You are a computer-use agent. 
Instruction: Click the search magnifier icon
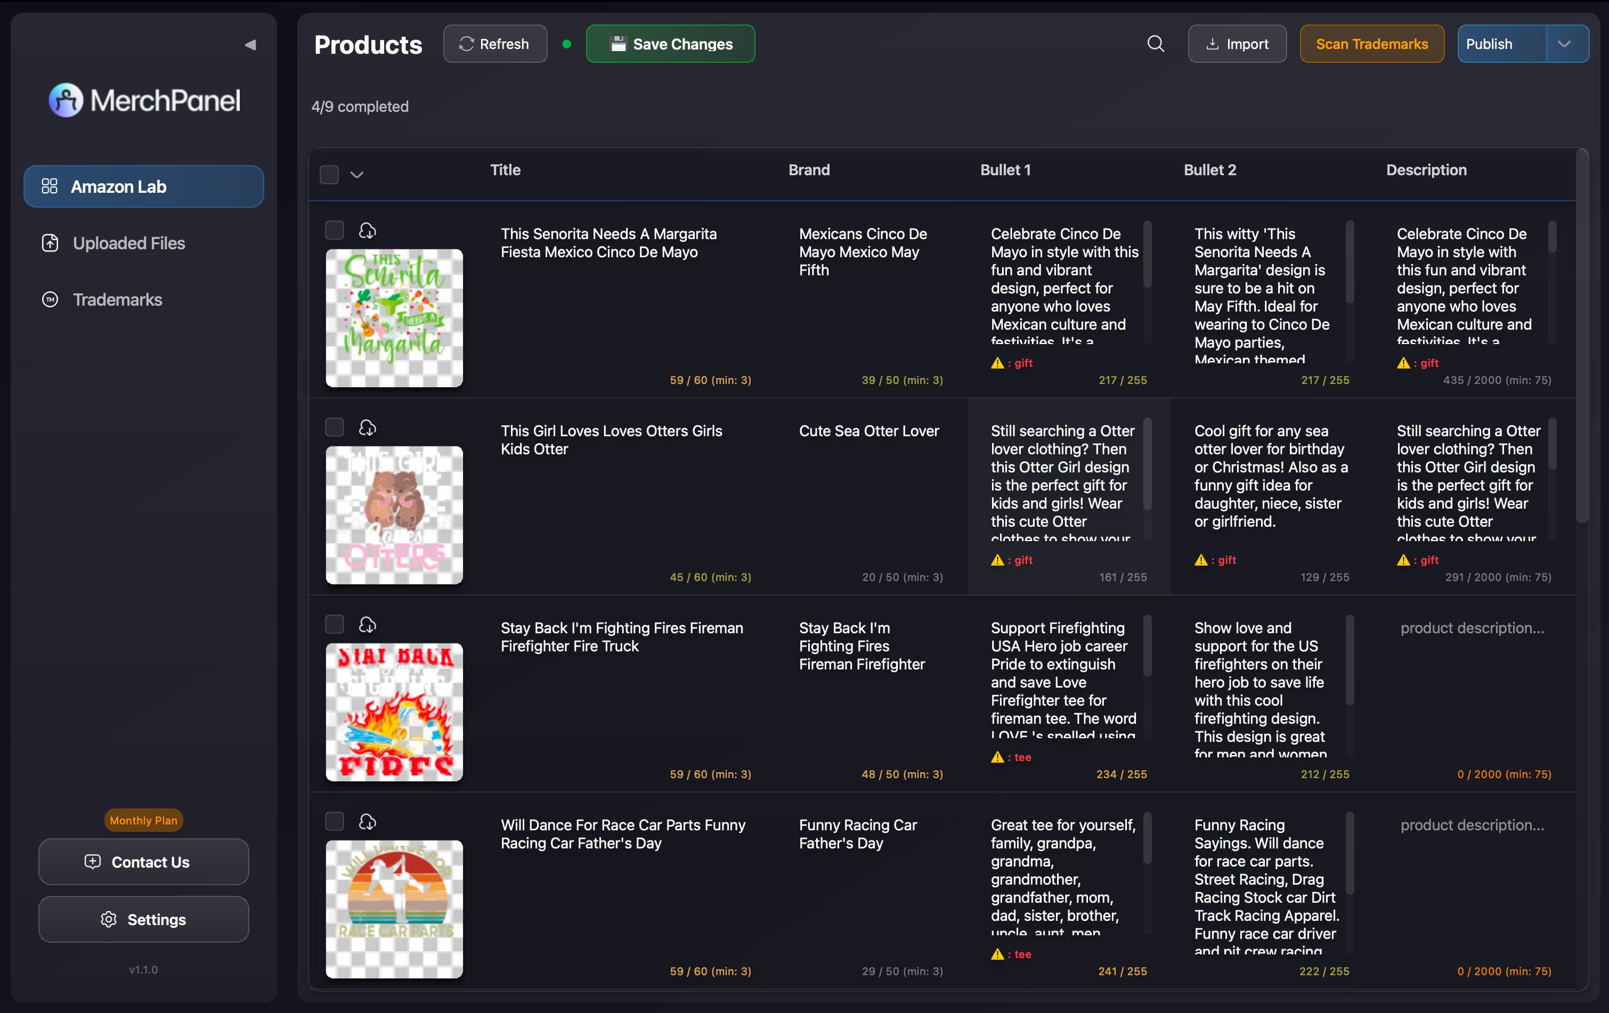(x=1155, y=44)
